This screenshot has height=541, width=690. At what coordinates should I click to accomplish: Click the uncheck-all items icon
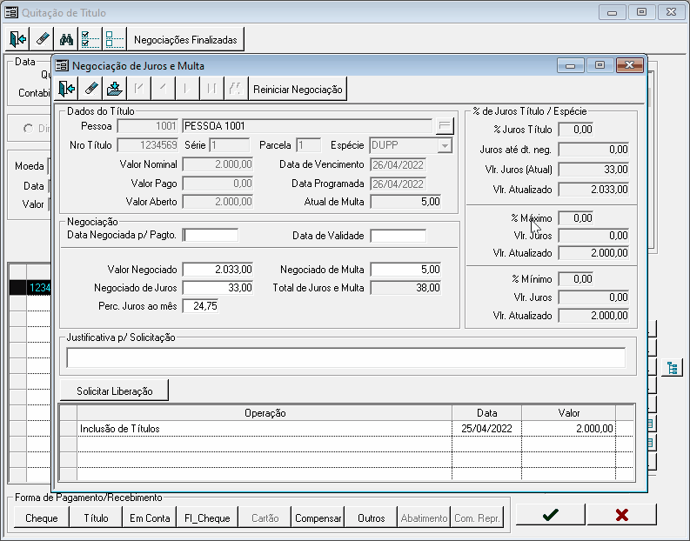(x=114, y=39)
